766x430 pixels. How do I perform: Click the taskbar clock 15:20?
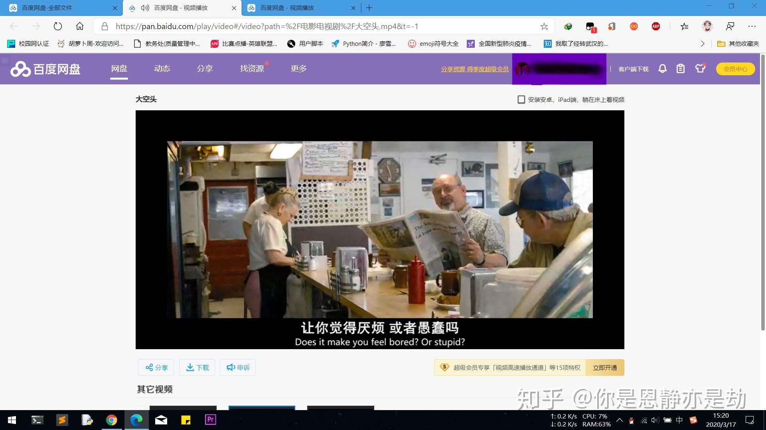point(721,415)
